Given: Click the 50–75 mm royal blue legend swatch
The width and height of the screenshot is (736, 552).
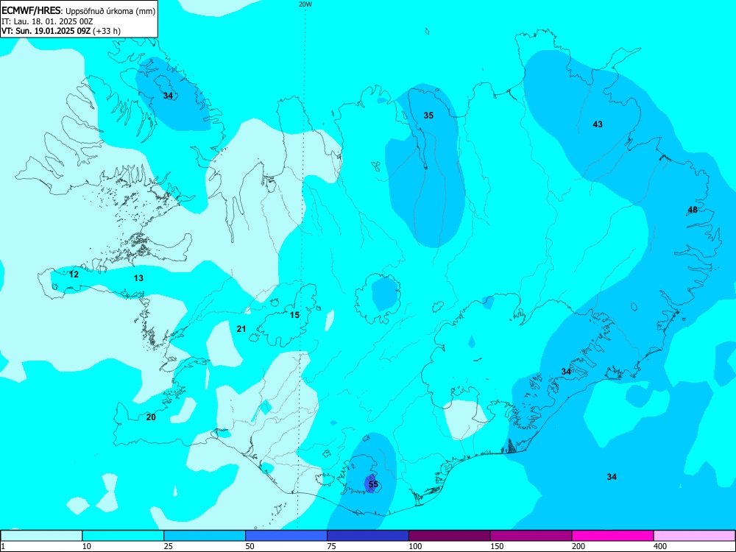Looking at the screenshot, I should pyautogui.click(x=286, y=536).
